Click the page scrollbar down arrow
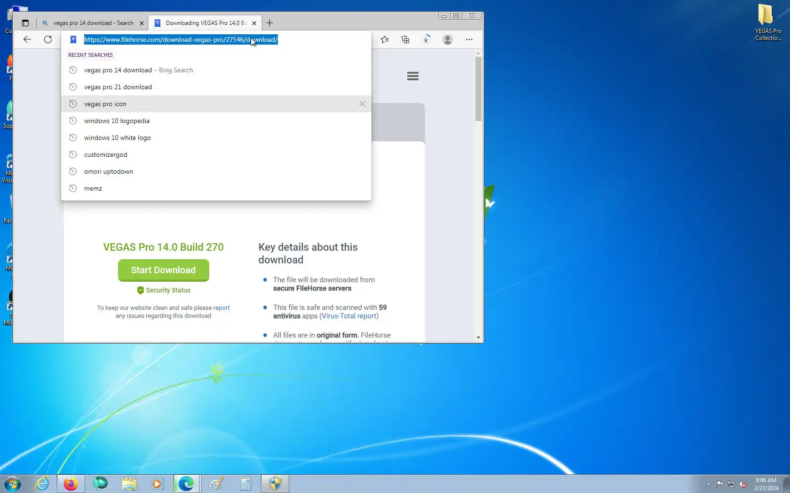The image size is (790, 493). coord(478,337)
